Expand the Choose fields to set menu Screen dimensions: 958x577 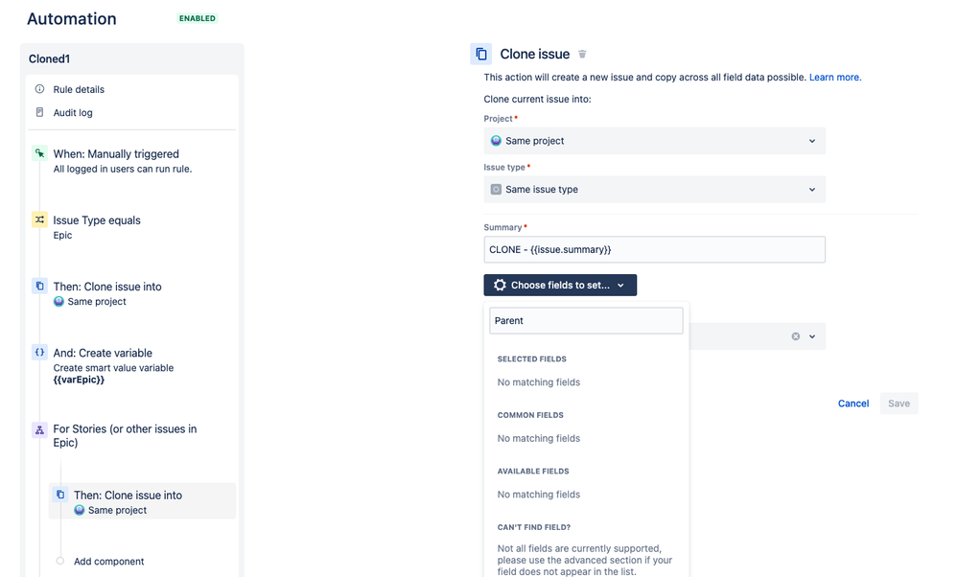coord(560,285)
